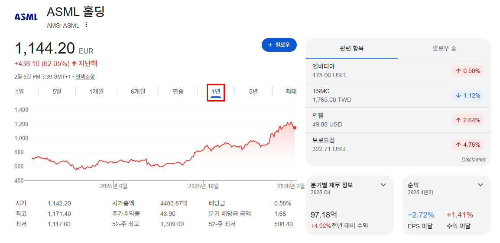Screen dimensions: 500x243
Task: Open the 인텔 stock row
Action: click(x=398, y=120)
